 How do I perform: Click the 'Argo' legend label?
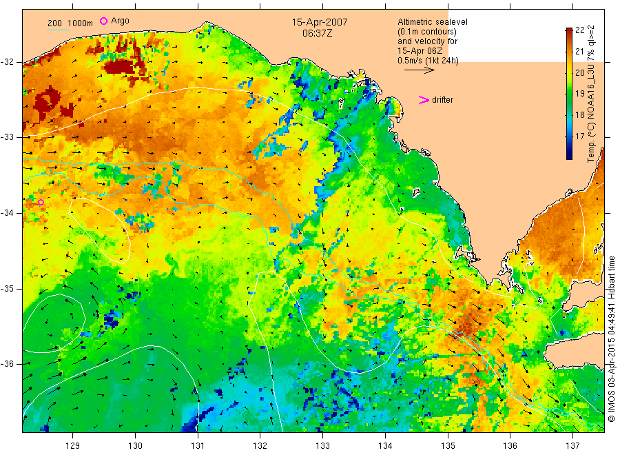click(120, 21)
